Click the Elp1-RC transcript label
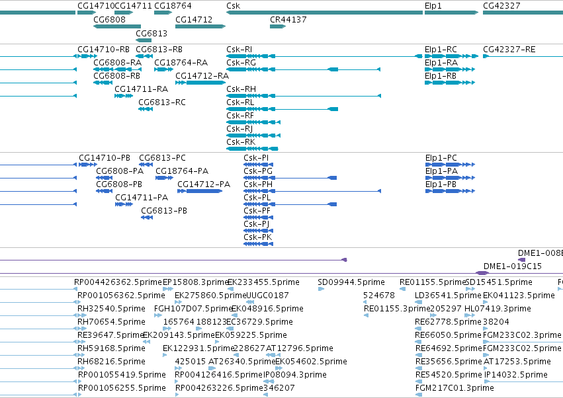The width and height of the screenshot is (563, 398). click(441, 49)
